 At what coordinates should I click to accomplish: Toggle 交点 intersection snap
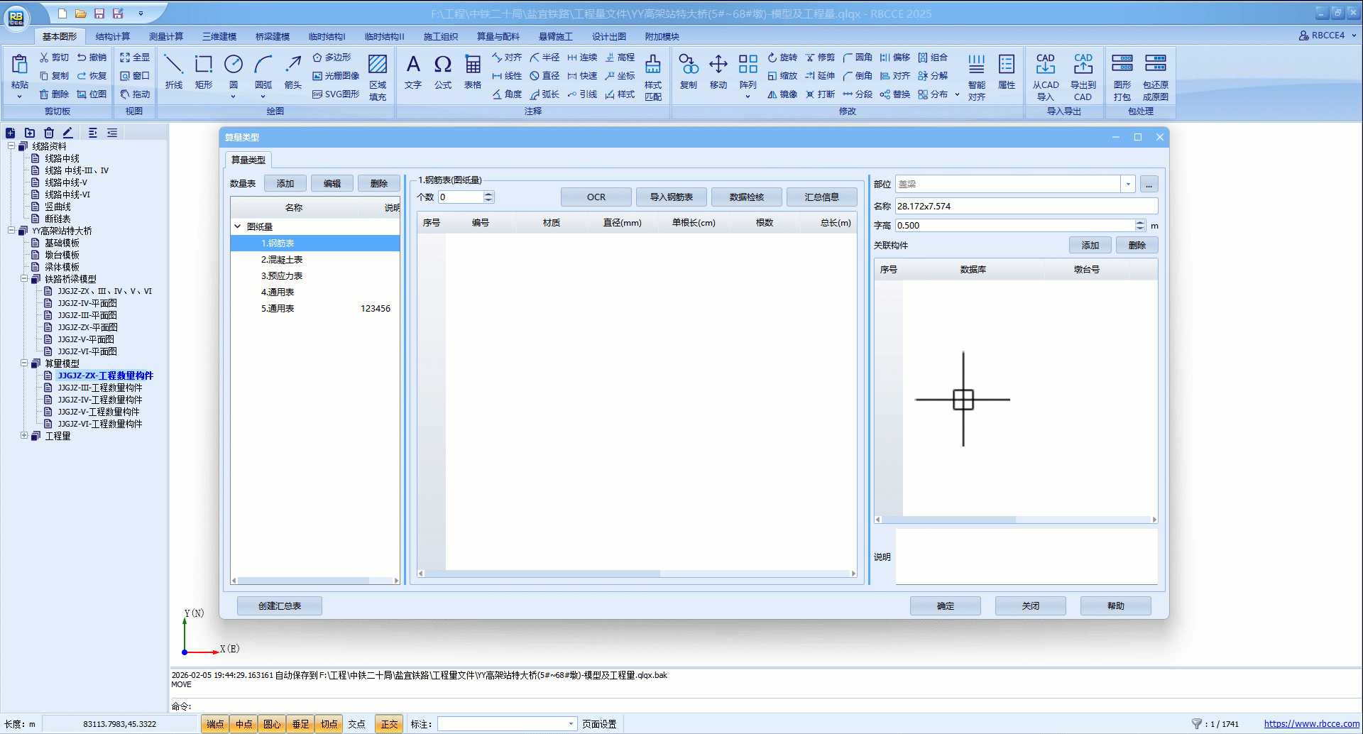(x=357, y=724)
